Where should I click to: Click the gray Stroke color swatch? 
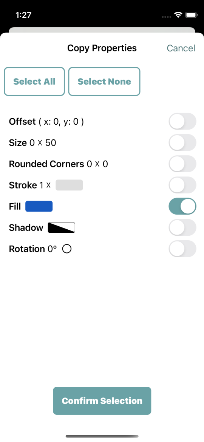point(69,185)
